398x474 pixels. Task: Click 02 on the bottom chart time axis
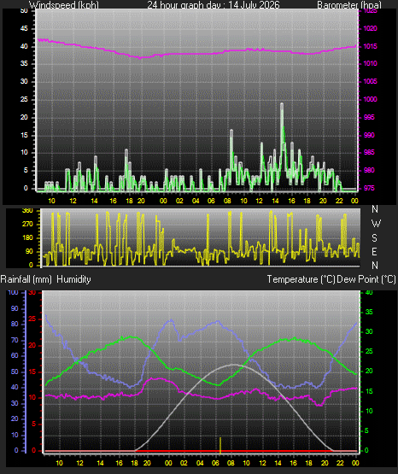pyautogui.click(x=184, y=463)
